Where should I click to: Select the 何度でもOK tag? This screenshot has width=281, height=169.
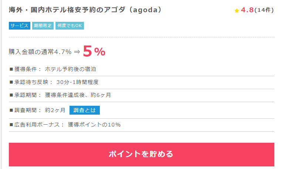(70, 26)
